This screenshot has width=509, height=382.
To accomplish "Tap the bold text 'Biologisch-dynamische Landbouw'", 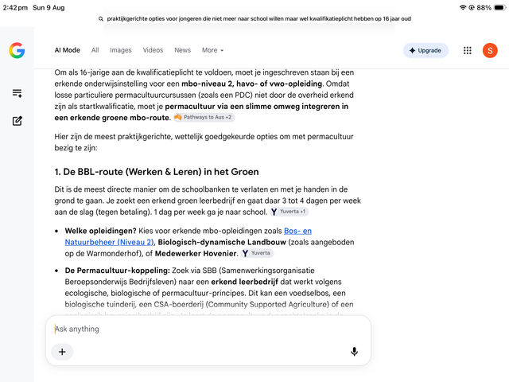I will 222,242.
